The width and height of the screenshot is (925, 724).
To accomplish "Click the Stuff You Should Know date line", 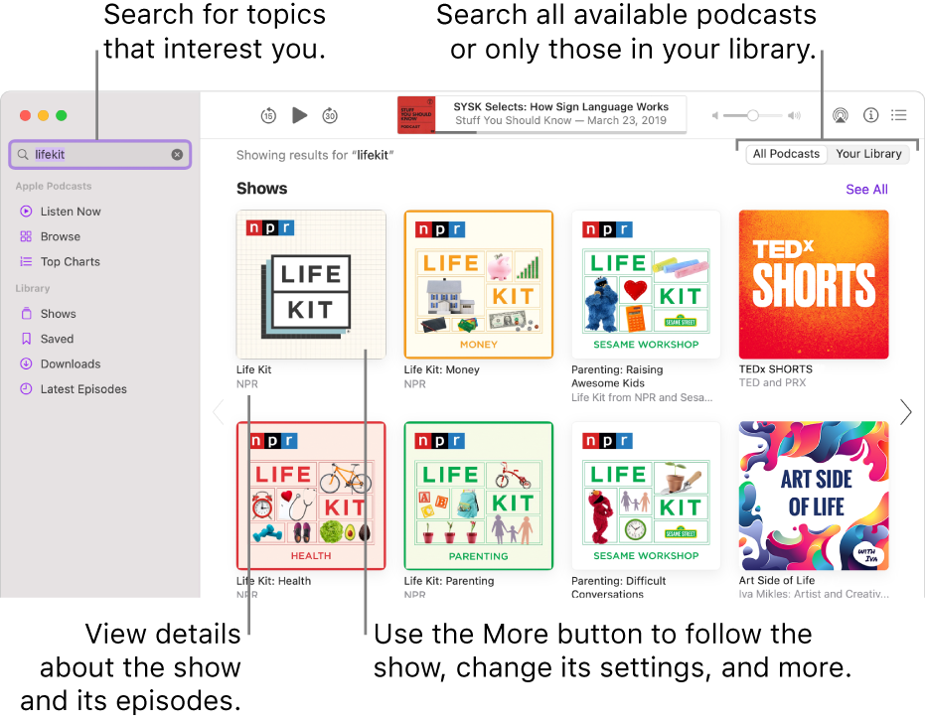I will click(x=560, y=120).
